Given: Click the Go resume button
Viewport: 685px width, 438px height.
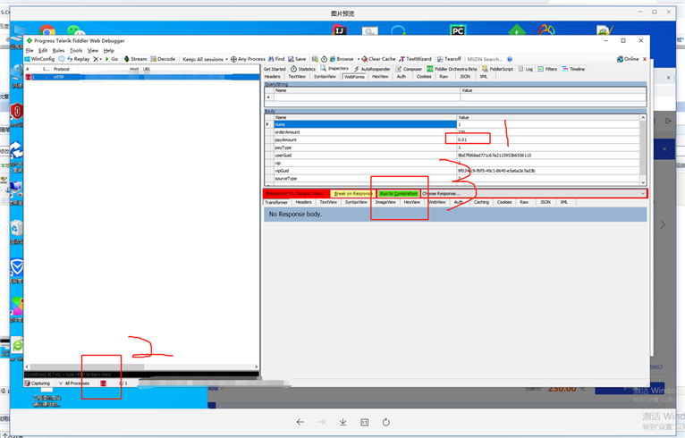Looking at the screenshot, I should tap(112, 59).
